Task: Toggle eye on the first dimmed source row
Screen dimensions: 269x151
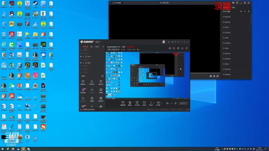Action: coord(81,50)
